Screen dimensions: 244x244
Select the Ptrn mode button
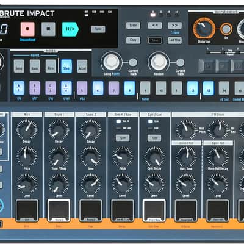click(x=51, y=66)
